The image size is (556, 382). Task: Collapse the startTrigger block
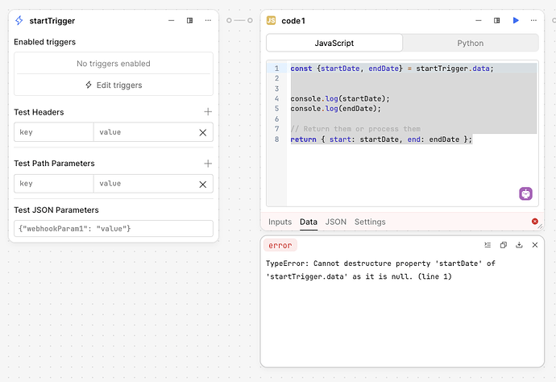pyautogui.click(x=171, y=20)
